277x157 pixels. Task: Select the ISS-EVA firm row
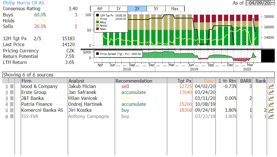(x=30, y=116)
